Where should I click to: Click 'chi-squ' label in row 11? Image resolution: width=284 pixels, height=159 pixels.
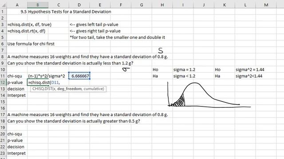pyautogui.click(x=15, y=76)
